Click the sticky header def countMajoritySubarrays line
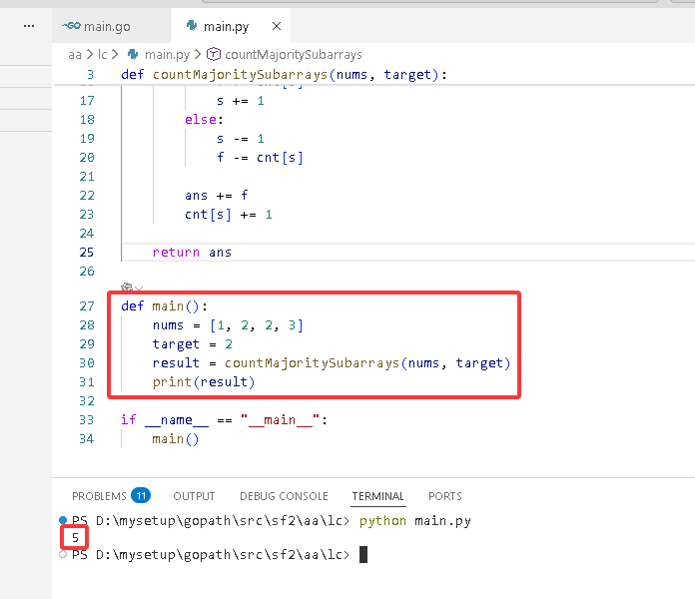Screen dimensions: 695x599 [285, 75]
